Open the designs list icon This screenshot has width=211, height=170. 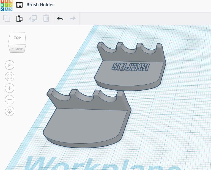(19, 5)
